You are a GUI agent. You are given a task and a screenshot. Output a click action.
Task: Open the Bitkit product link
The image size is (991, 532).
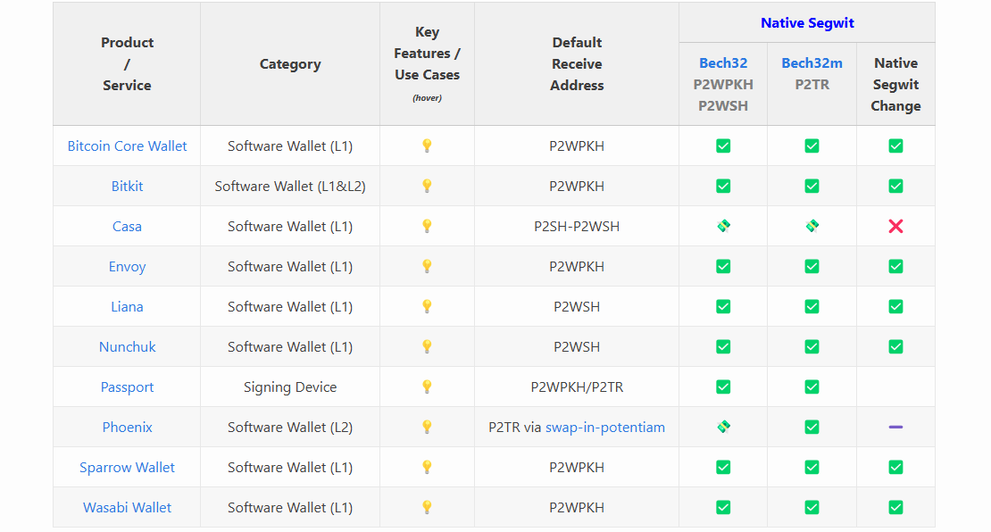[x=127, y=186]
